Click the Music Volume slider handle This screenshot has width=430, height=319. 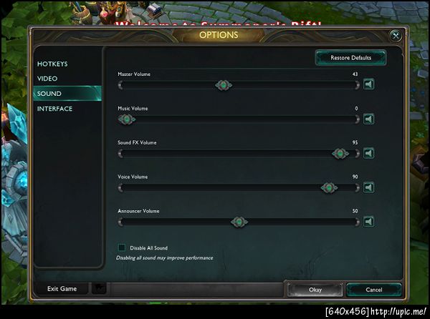point(127,119)
